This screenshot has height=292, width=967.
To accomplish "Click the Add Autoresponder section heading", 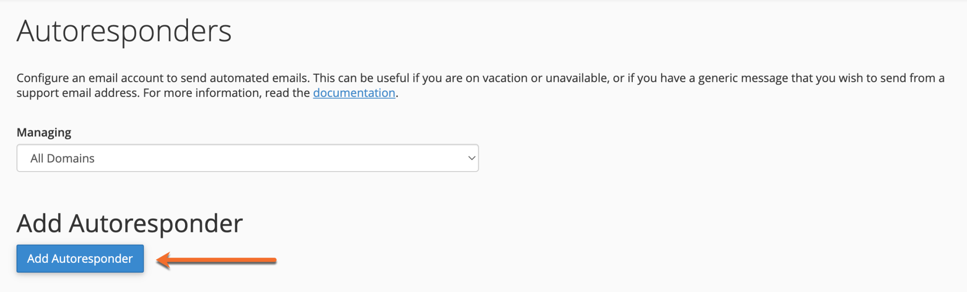I will tap(130, 223).
